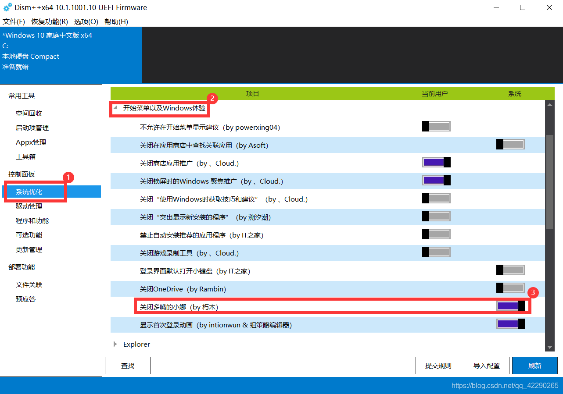Click the 查找 button
The height and width of the screenshot is (394, 563).
(128, 366)
